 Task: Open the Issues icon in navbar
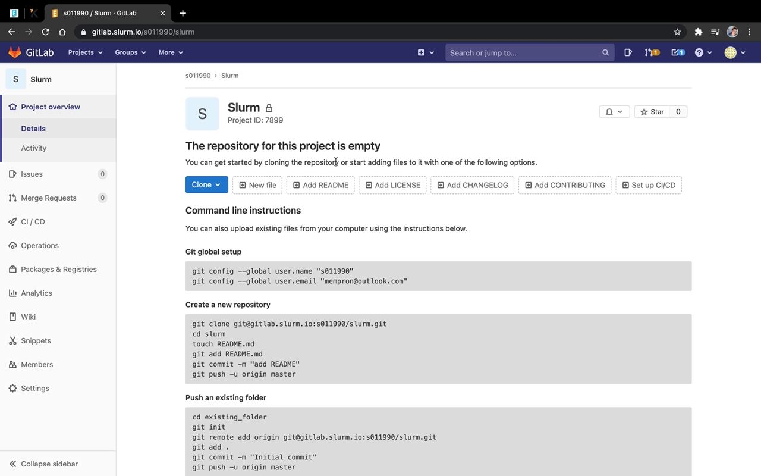tap(628, 52)
